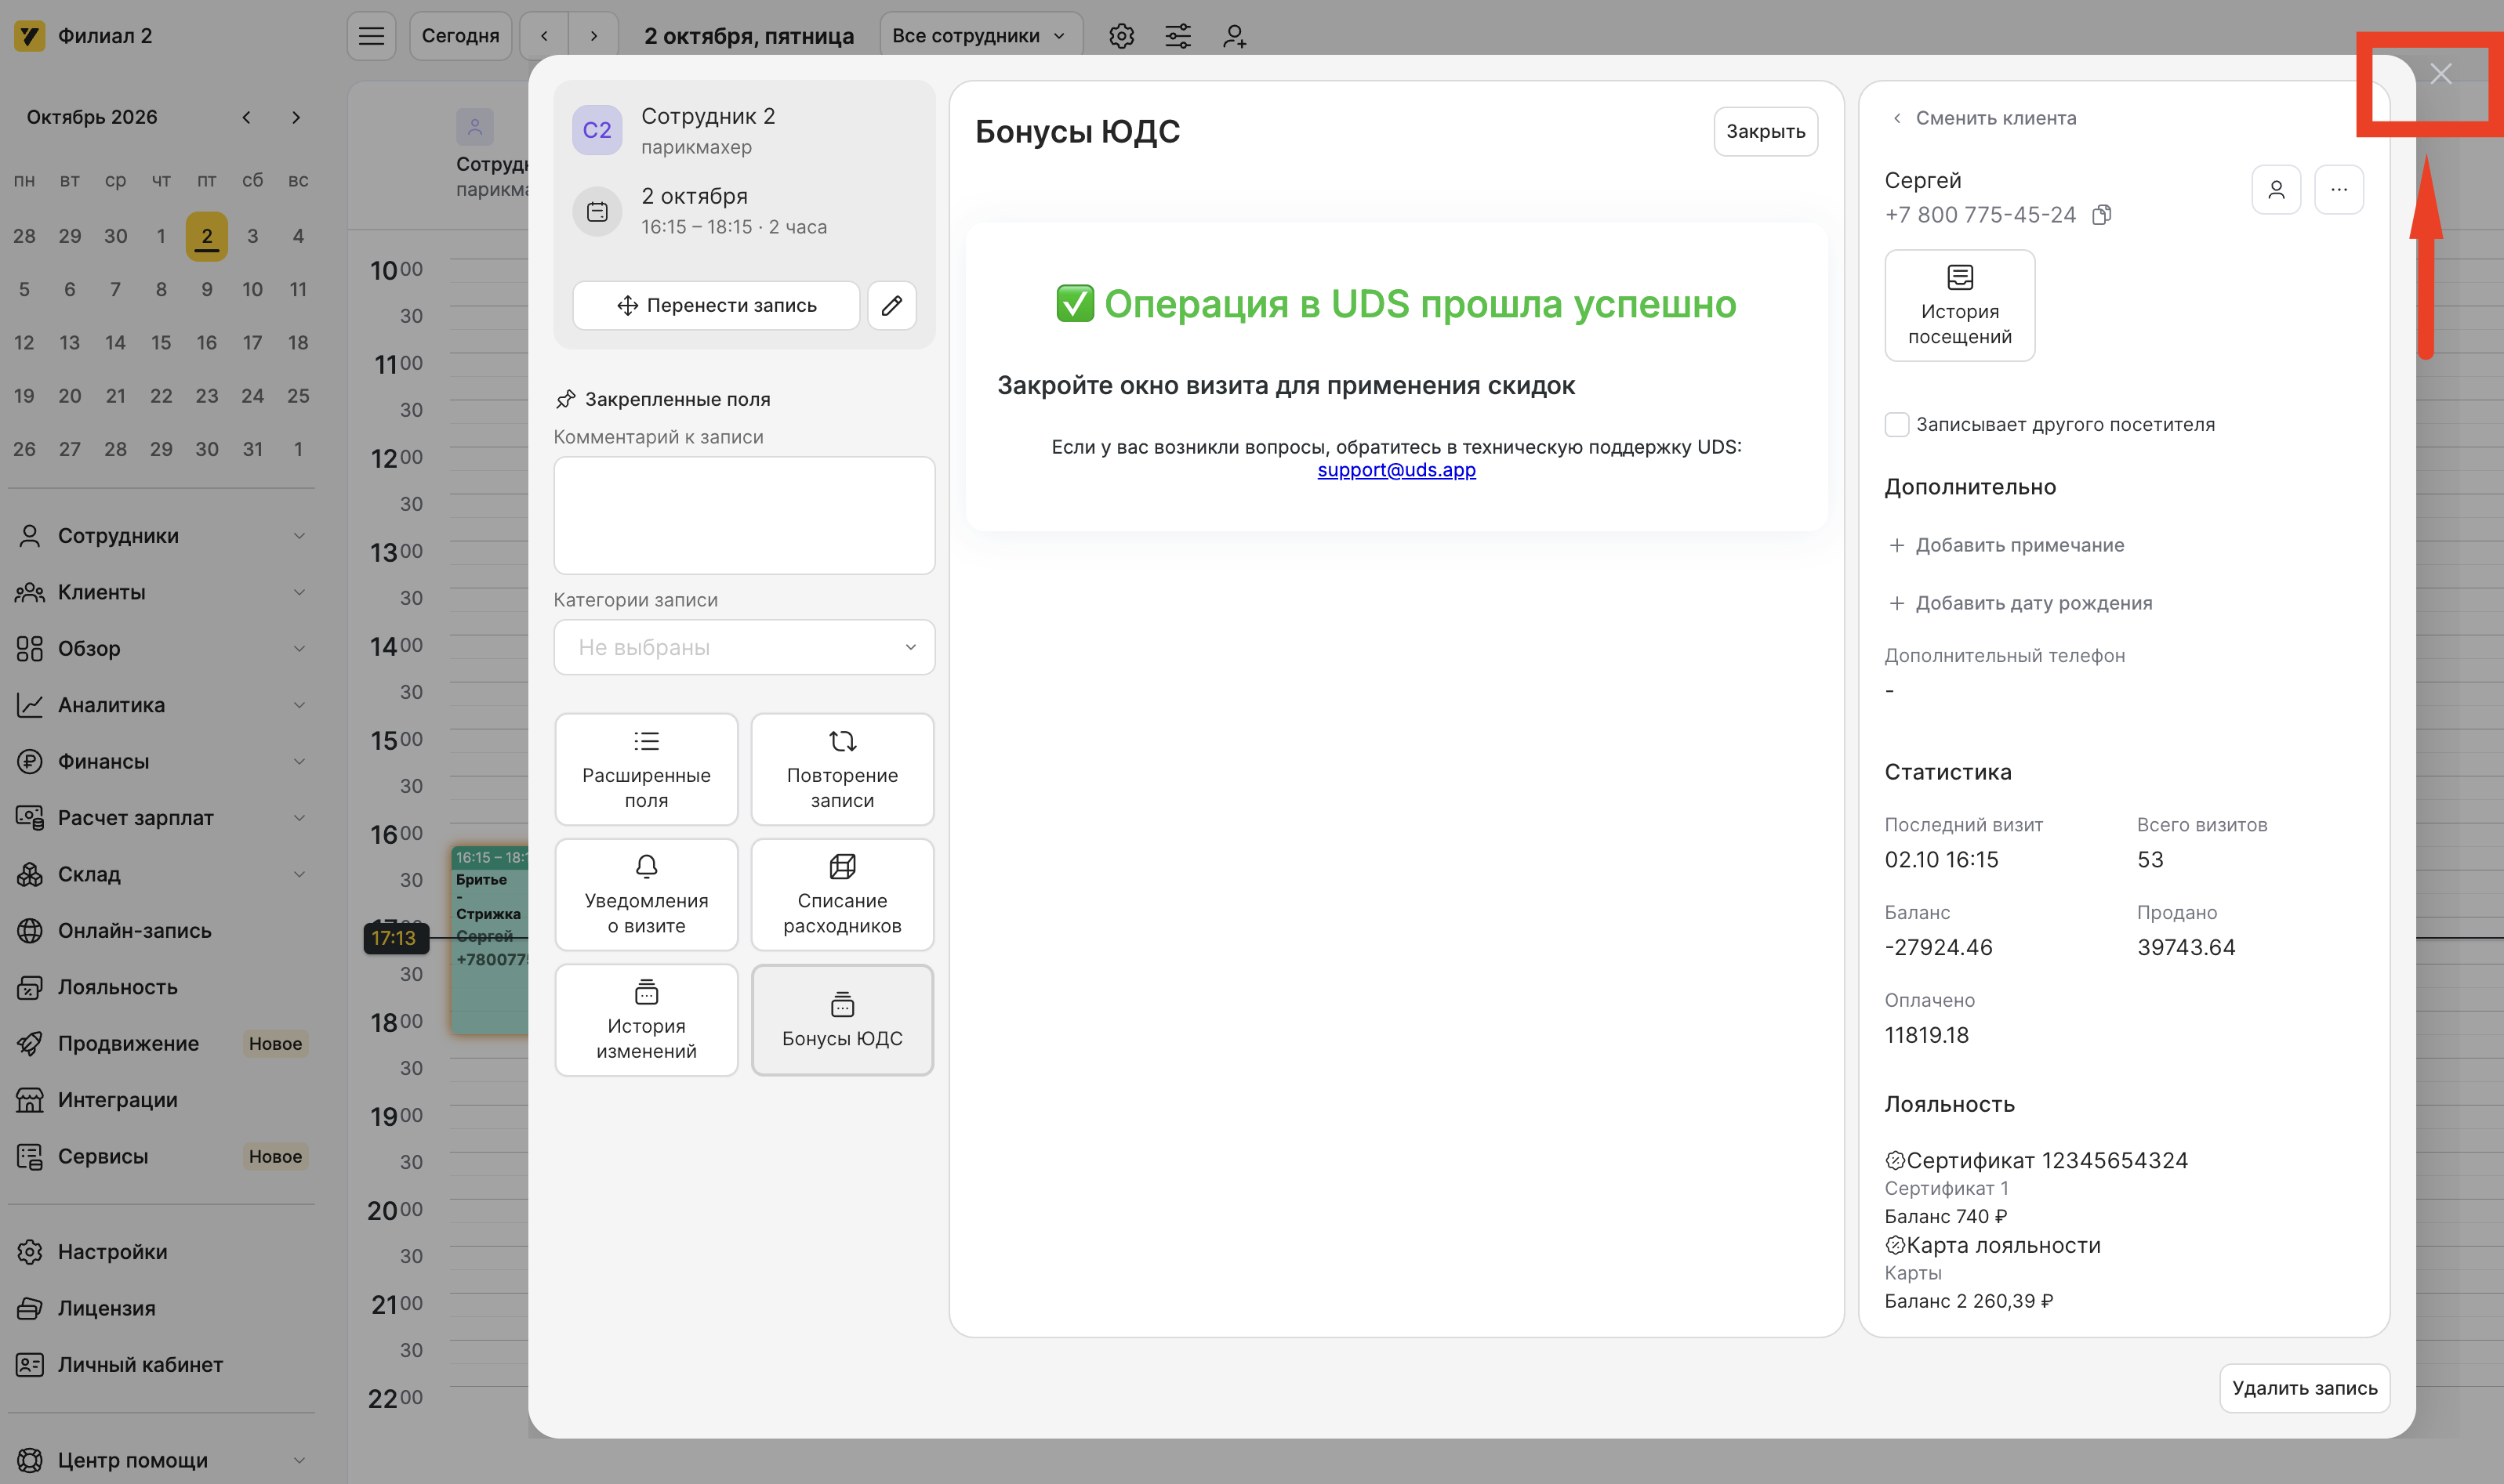
Task: Select October 10 in mini calendar
Action: tap(252, 289)
